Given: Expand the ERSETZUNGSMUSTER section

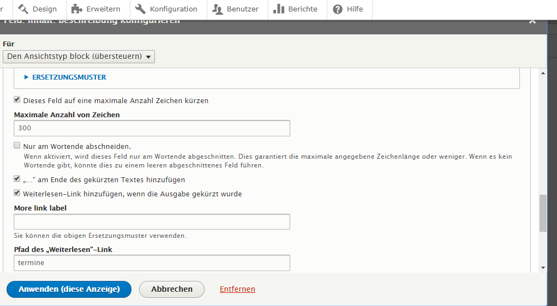Looking at the screenshot, I should point(69,77).
